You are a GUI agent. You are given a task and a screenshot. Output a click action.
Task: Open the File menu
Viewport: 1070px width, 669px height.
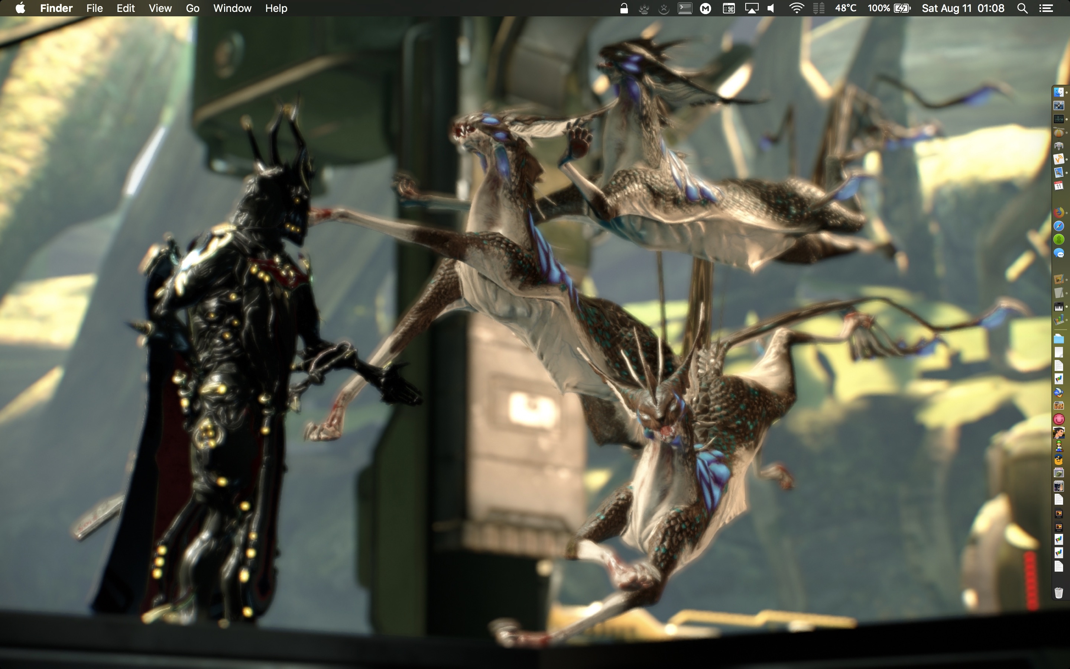coord(94,8)
